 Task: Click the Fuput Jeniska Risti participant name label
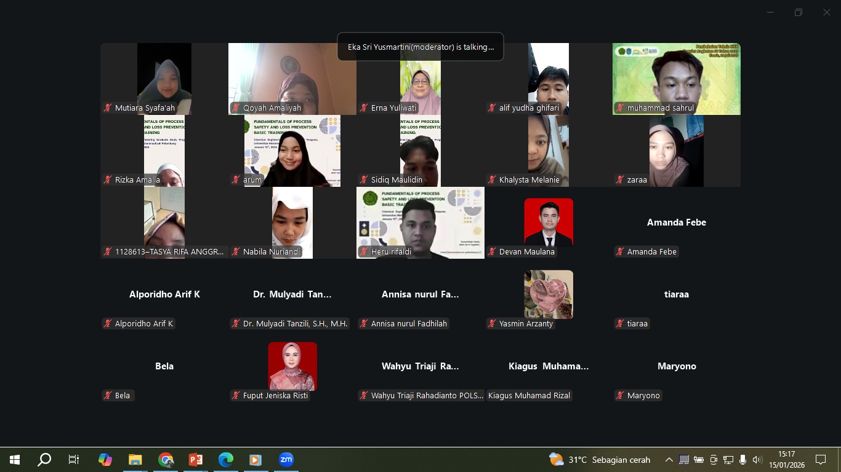pyautogui.click(x=275, y=395)
